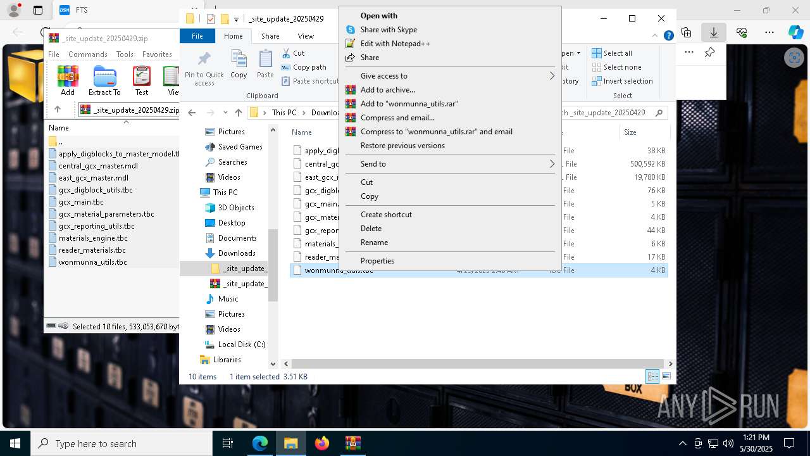Image resolution: width=810 pixels, height=456 pixels.
Task: Click Invert selection in ribbon
Action: coord(622,81)
